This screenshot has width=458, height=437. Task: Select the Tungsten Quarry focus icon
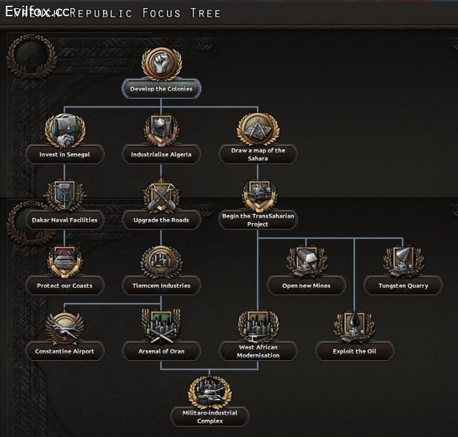pos(403,261)
